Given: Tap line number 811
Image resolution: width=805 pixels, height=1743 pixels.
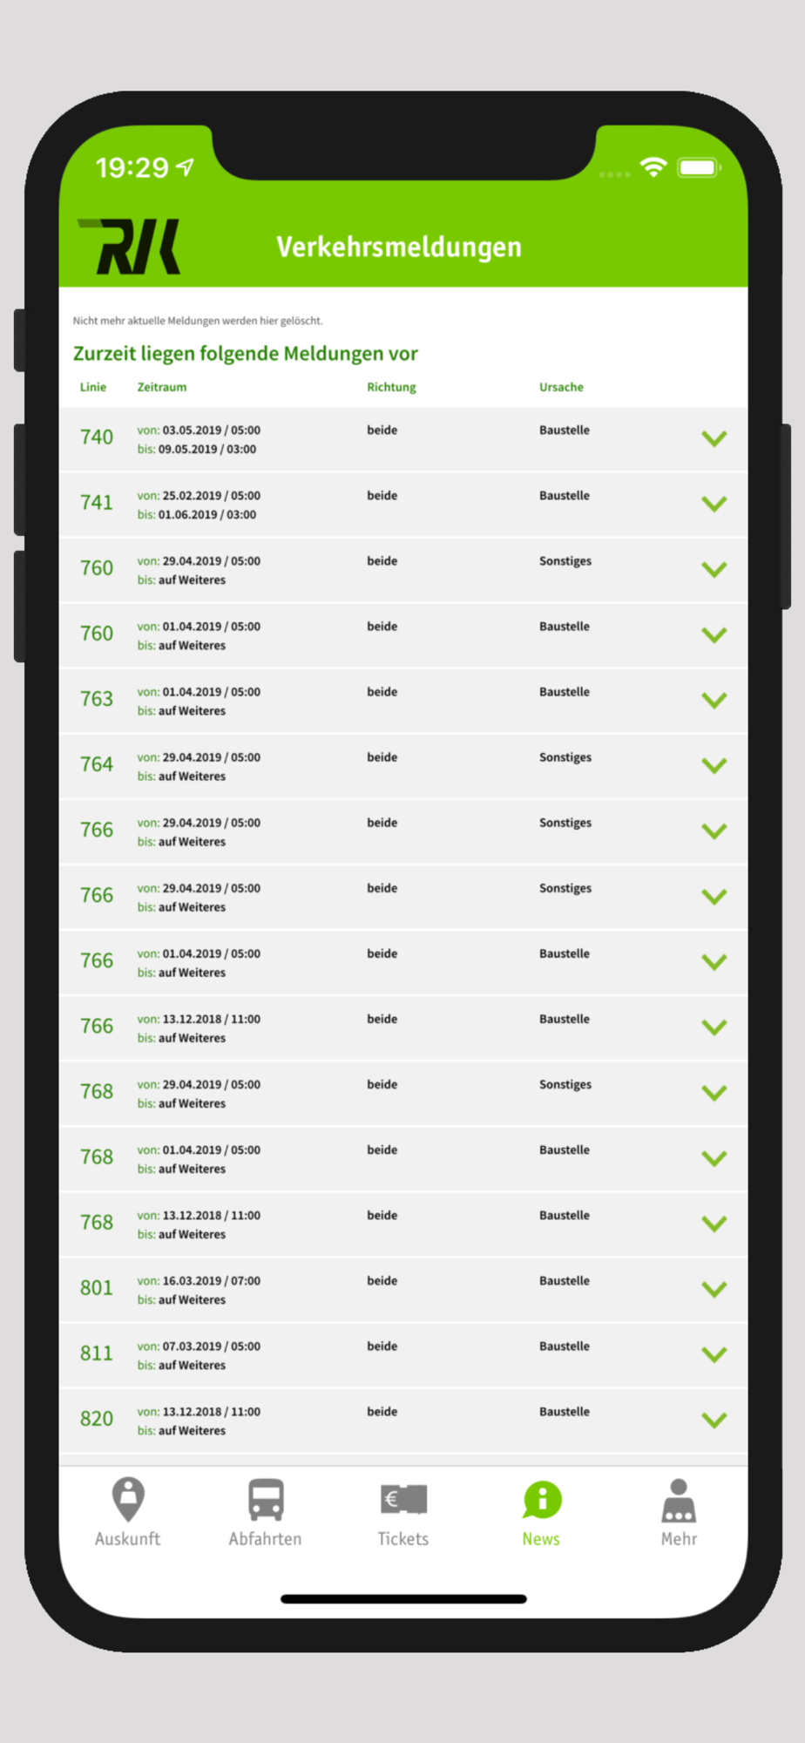Looking at the screenshot, I should point(97,1353).
